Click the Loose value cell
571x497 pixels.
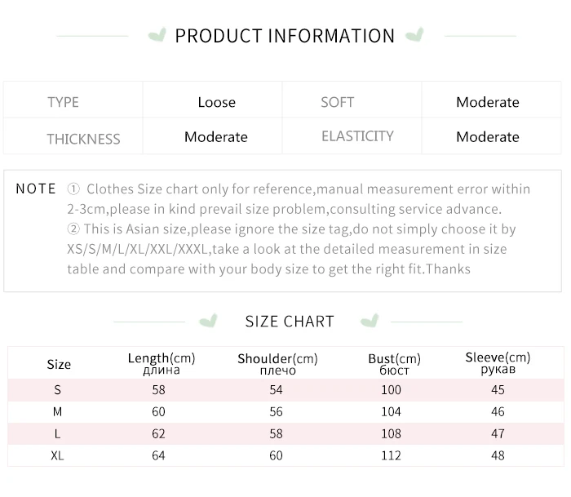pos(213,100)
